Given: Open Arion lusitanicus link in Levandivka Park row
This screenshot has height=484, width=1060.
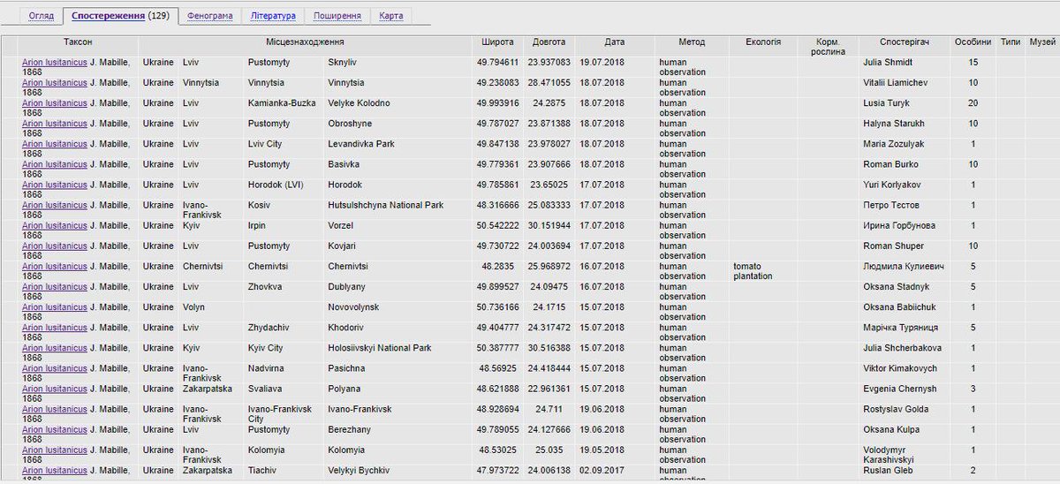Looking at the screenshot, I should (55, 144).
